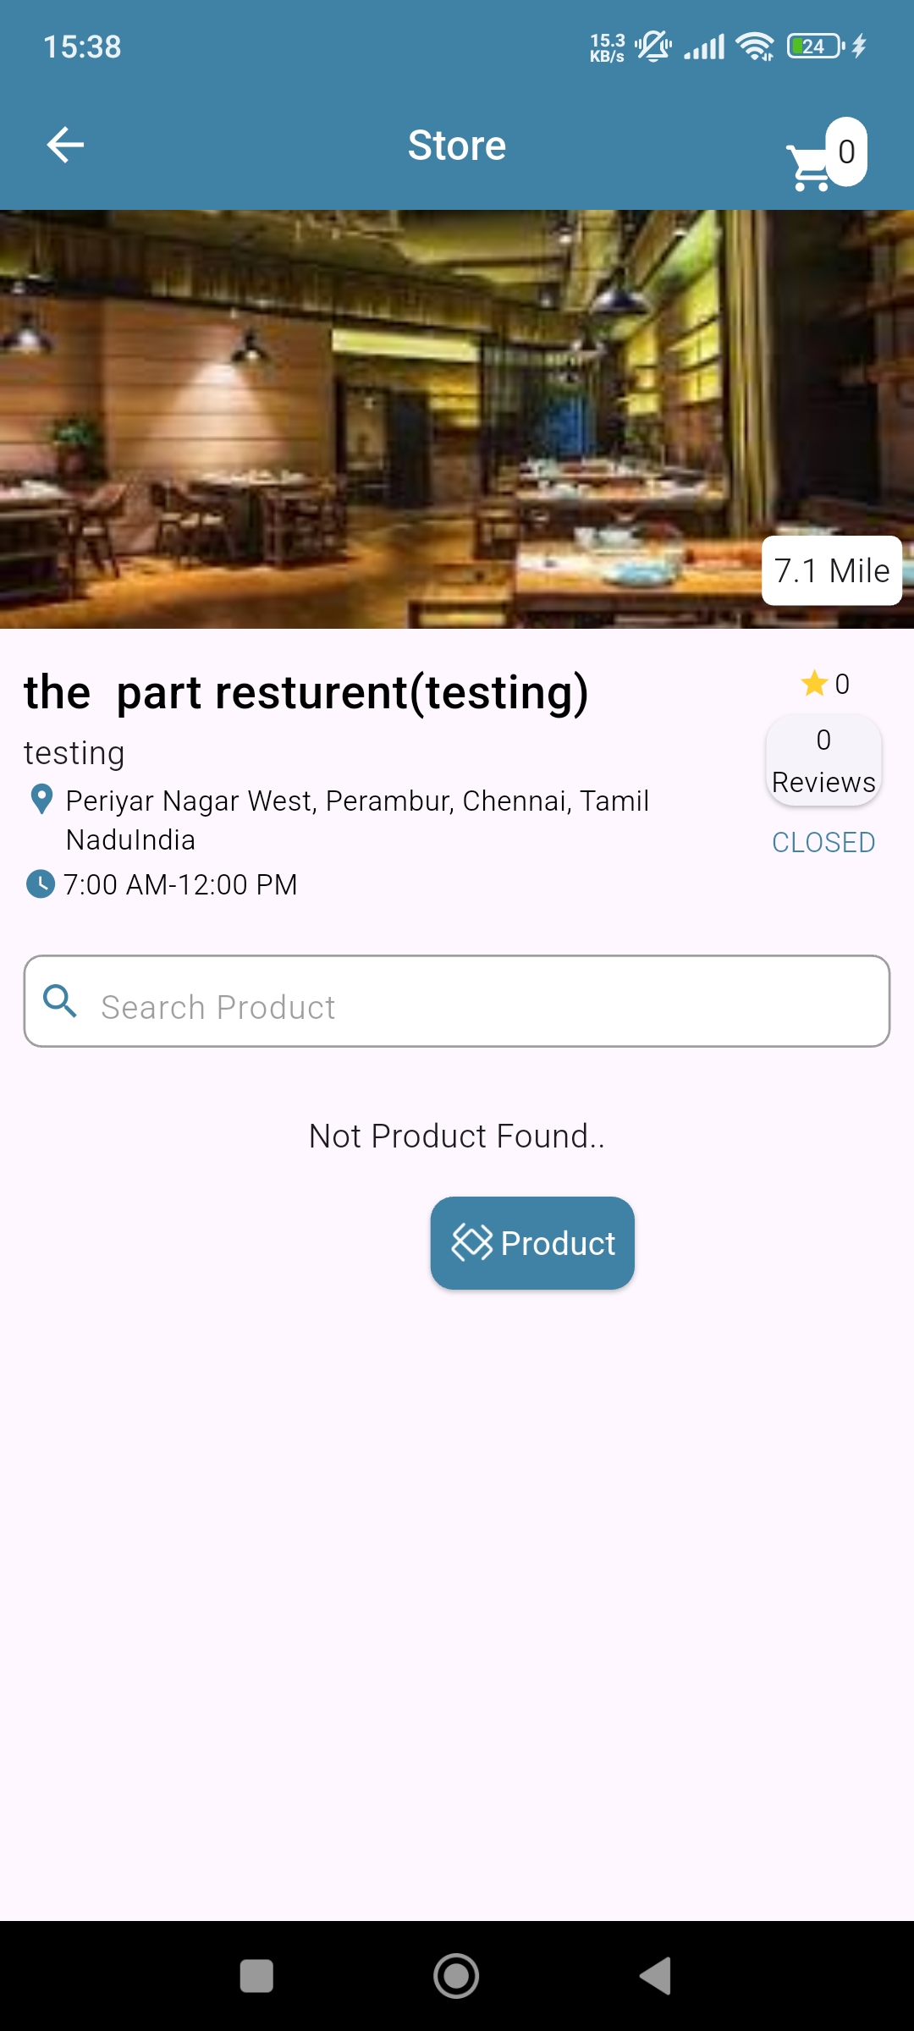Tap the yellow star rating icon
The width and height of the screenshot is (914, 2031).
814,683
